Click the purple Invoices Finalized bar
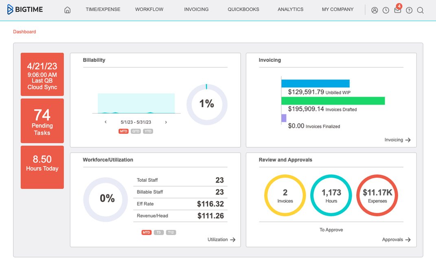 pos(284,118)
